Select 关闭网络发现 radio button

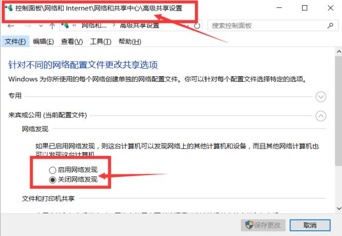[x=52, y=180]
